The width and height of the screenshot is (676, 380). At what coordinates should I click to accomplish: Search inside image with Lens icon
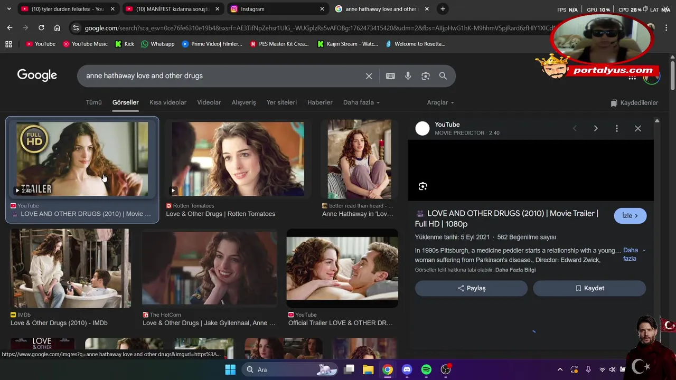click(x=422, y=186)
